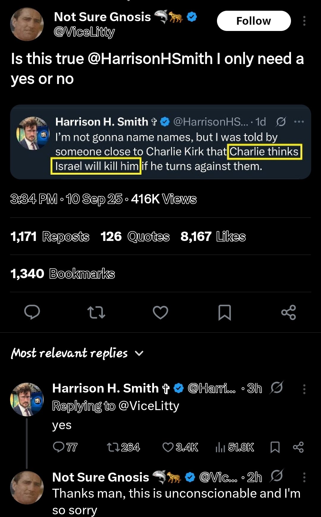This screenshot has height=517, width=321.
Task: Open the @HarrisonHSmith mention link
Action: coord(150,59)
